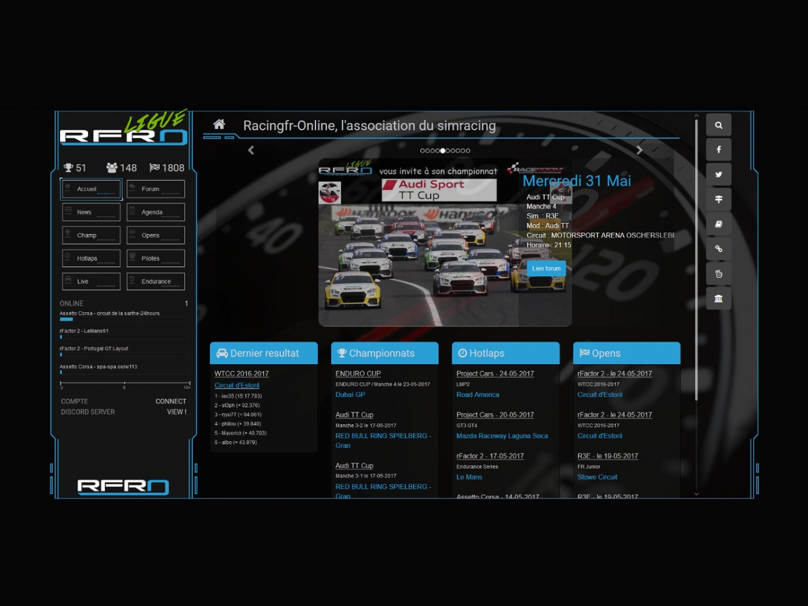The image size is (808, 606).
Task: Click the RFRO Ligue logo at top left
Action: (124, 128)
